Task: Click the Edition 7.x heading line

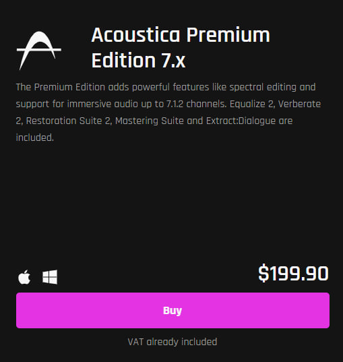Action: pos(139,60)
